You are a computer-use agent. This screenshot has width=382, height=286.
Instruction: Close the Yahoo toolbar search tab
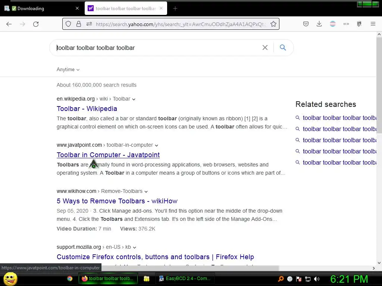[x=161, y=8]
